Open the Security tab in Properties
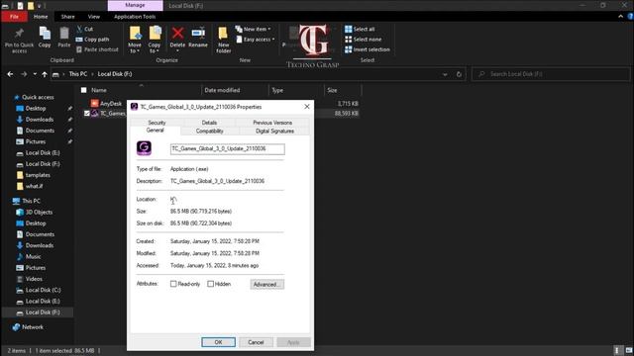Screen dimensions: 634x356 [157, 123]
